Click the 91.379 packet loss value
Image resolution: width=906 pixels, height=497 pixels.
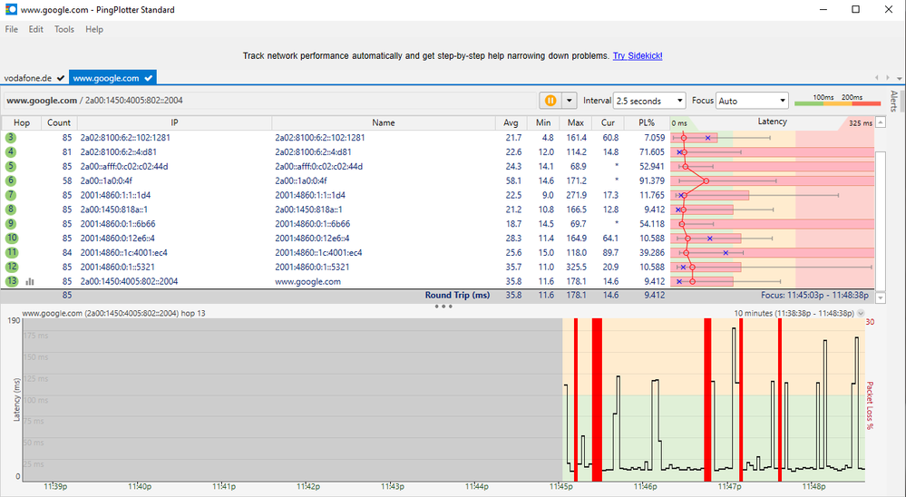pyautogui.click(x=652, y=180)
